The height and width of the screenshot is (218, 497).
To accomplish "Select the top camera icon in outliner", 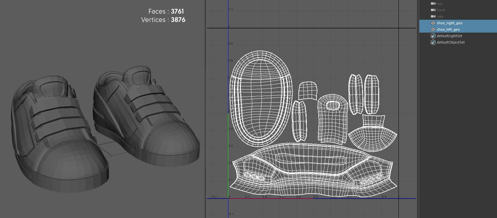I will point(433,4).
